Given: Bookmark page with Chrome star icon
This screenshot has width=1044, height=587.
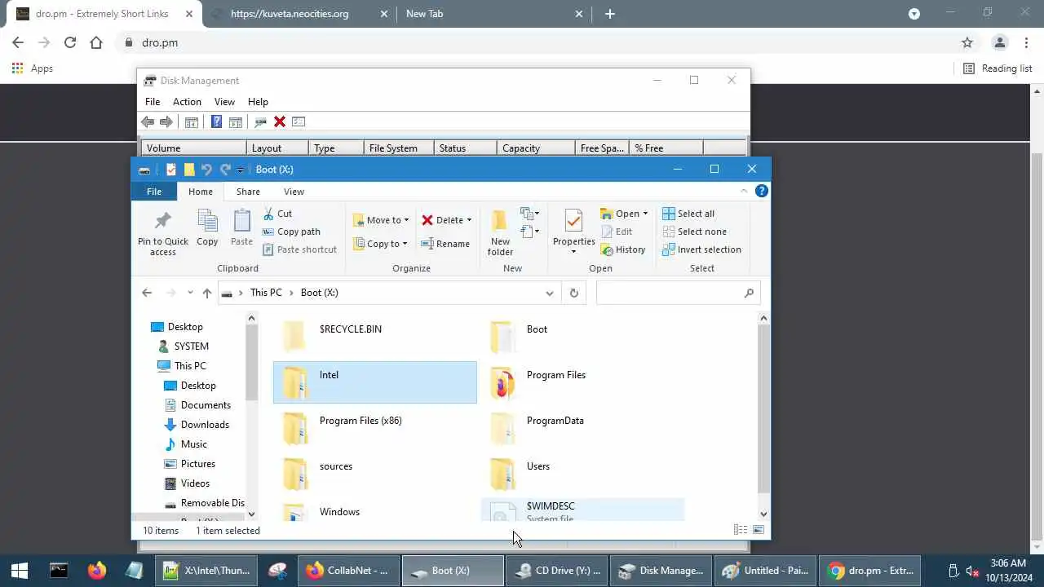Looking at the screenshot, I should [967, 42].
